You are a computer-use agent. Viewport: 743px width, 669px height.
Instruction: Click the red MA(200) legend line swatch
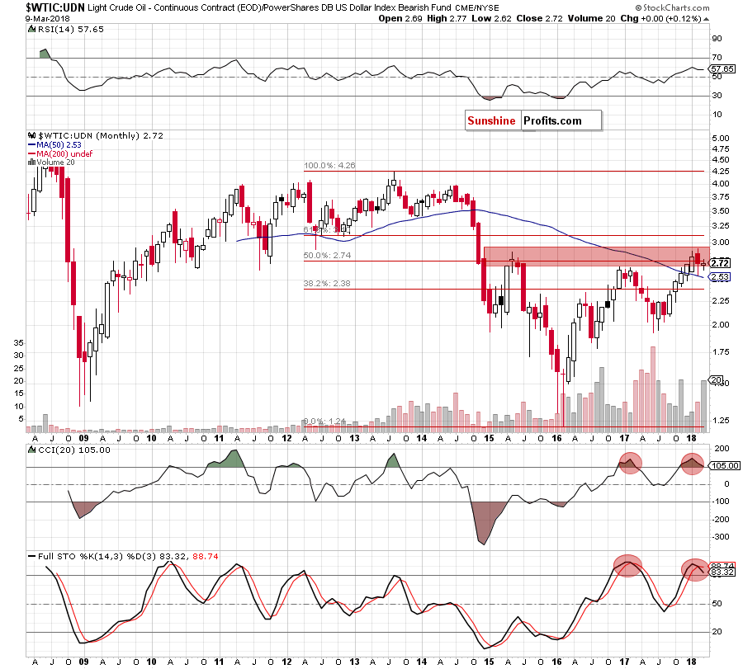[31, 154]
